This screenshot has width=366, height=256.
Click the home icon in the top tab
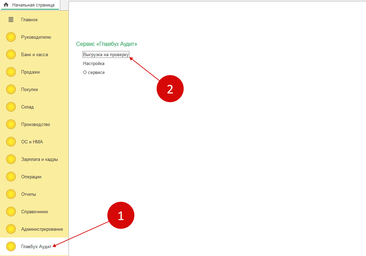click(x=6, y=5)
